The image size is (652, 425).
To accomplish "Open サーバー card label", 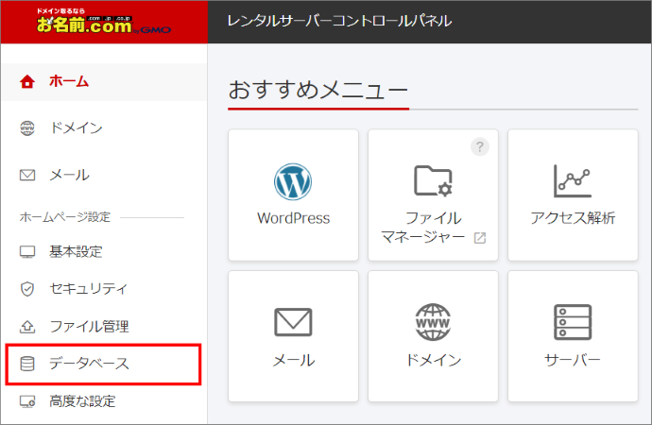I will pyautogui.click(x=573, y=360).
